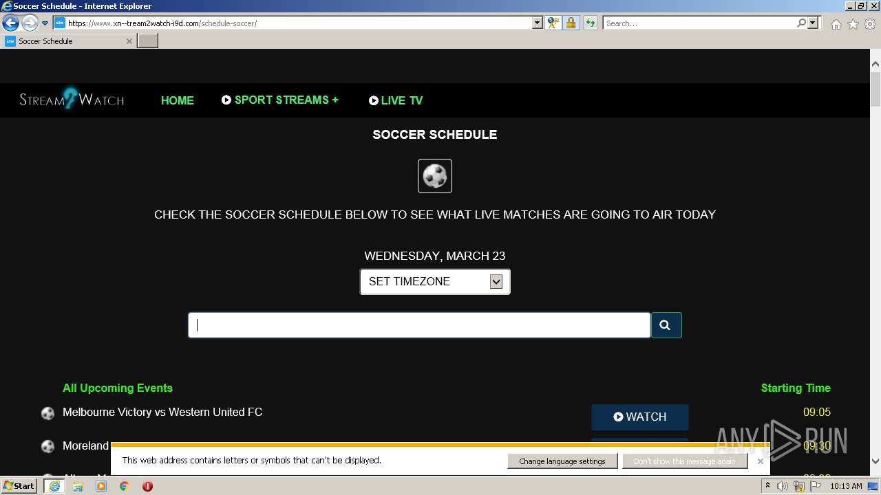The height and width of the screenshot is (495, 881).
Task: Click Internet Explorer taskbar icon
Action: tap(54, 486)
